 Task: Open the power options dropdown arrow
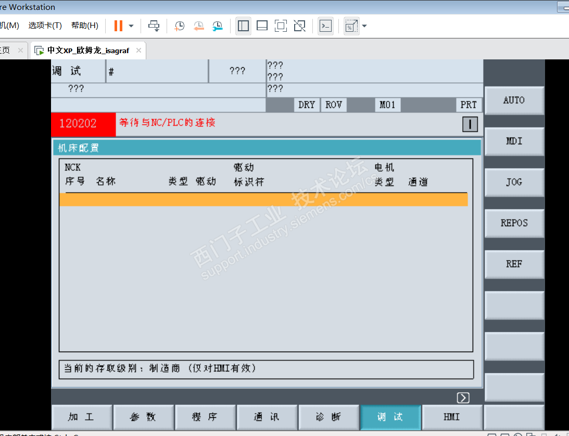click(x=131, y=26)
